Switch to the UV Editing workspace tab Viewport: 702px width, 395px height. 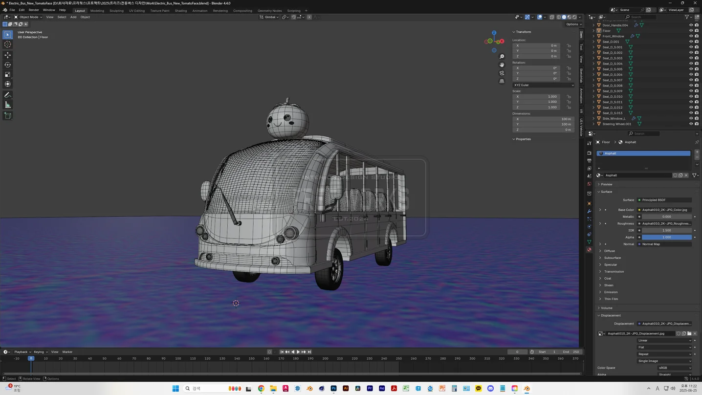coord(136,11)
